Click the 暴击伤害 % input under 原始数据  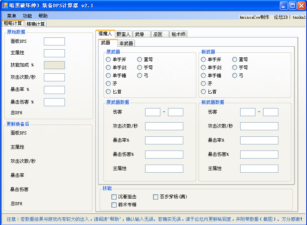[54, 102]
